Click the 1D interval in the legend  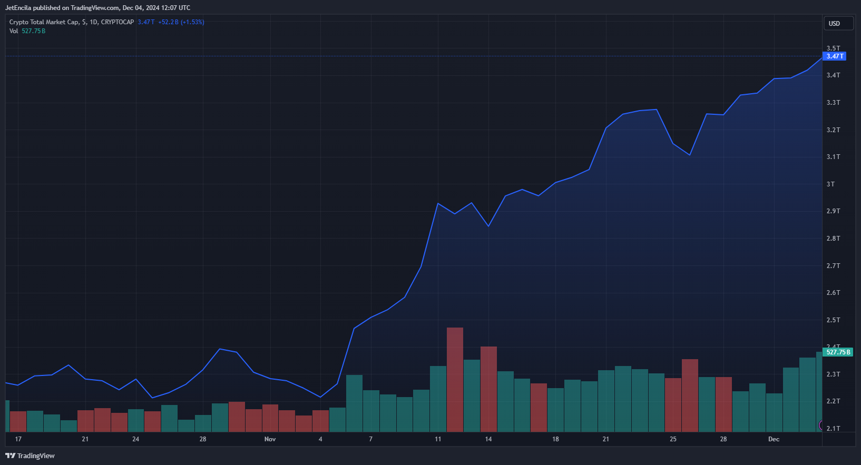(x=93, y=22)
